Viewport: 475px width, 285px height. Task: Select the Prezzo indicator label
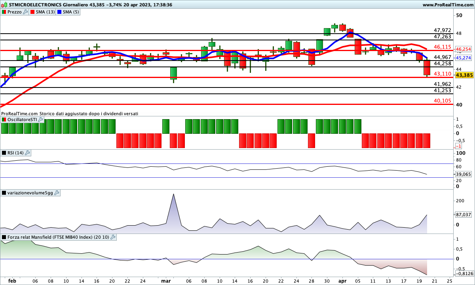15,12
